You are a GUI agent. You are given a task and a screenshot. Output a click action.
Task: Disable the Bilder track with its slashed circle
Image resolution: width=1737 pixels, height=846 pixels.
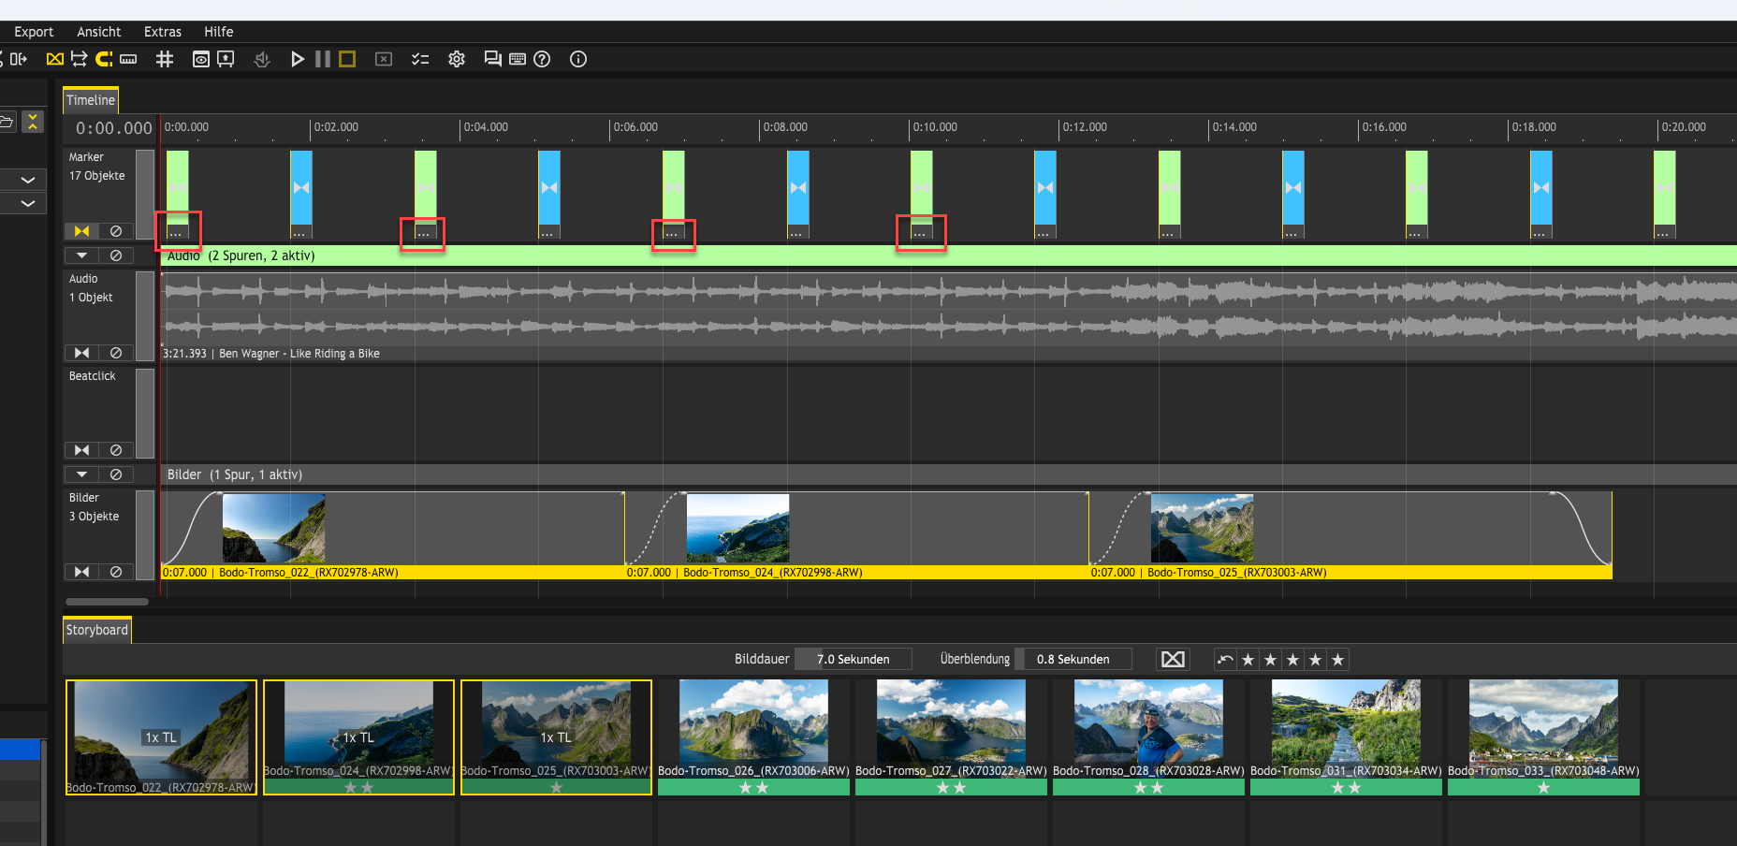click(x=116, y=572)
